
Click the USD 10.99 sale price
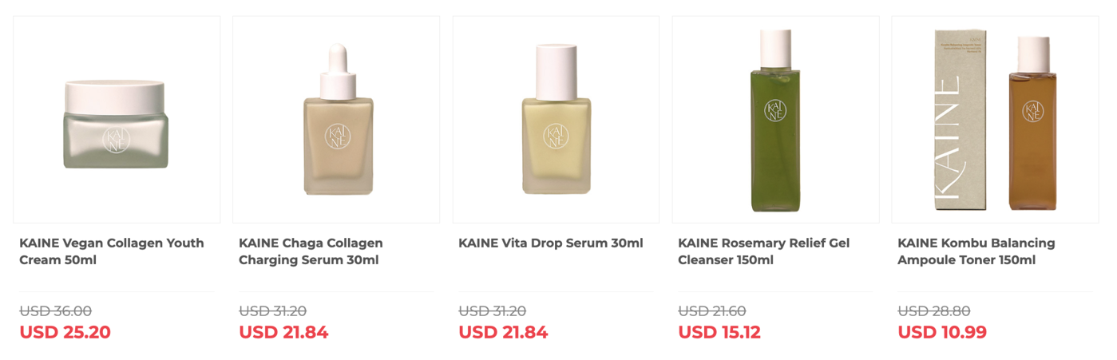tap(942, 332)
